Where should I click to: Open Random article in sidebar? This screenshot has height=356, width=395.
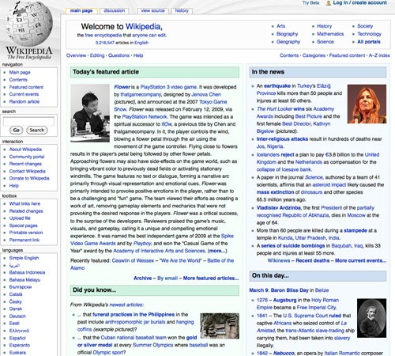pos(24,101)
